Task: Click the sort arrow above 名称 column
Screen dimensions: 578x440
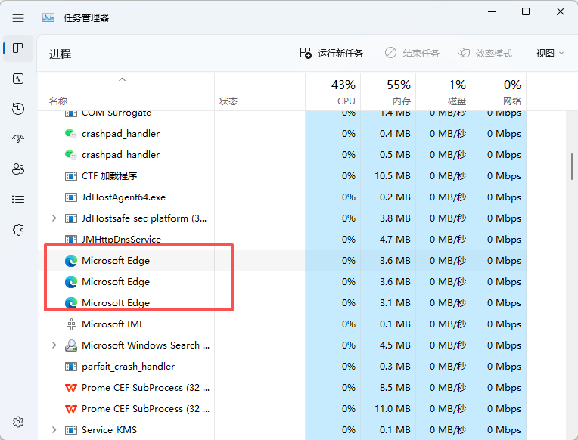Action: click(x=122, y=79)
